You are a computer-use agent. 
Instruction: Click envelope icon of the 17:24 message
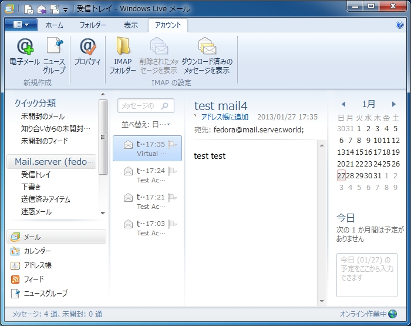pos(128,171)
